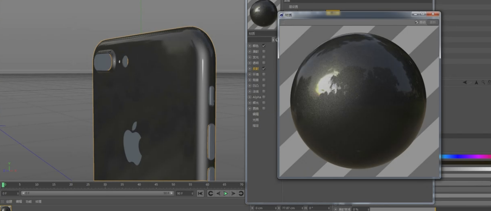This screenshot has width=491, height=211.
Task: Click the end frame field showing 90 F
Action: (185, 194)
